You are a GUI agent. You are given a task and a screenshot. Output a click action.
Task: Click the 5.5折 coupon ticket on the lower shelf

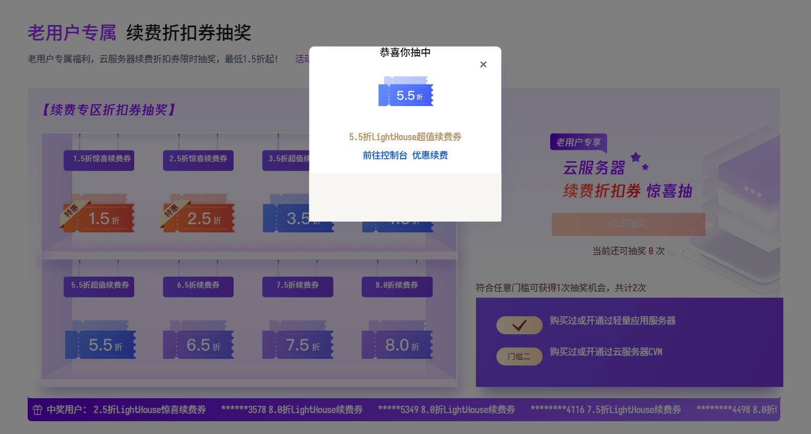(x=100, y=340)
